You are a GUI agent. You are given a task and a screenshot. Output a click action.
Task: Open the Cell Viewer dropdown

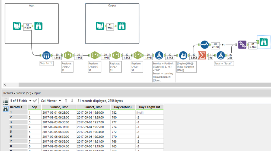tap(51, 101)
